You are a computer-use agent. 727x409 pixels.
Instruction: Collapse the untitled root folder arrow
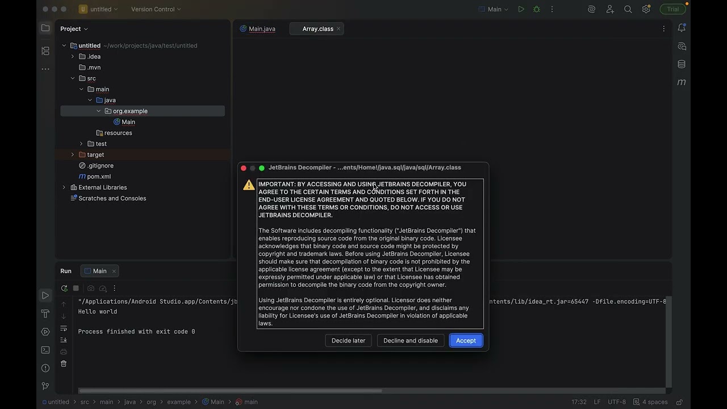click(x=64, y=45)
